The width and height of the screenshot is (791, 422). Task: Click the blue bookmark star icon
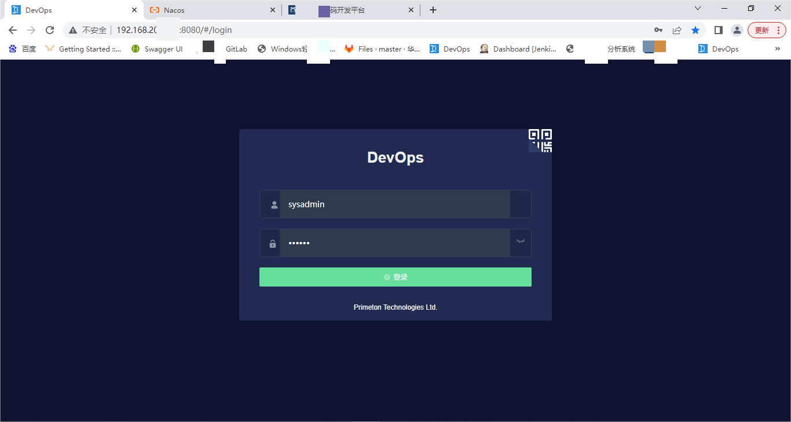point(695,30)
